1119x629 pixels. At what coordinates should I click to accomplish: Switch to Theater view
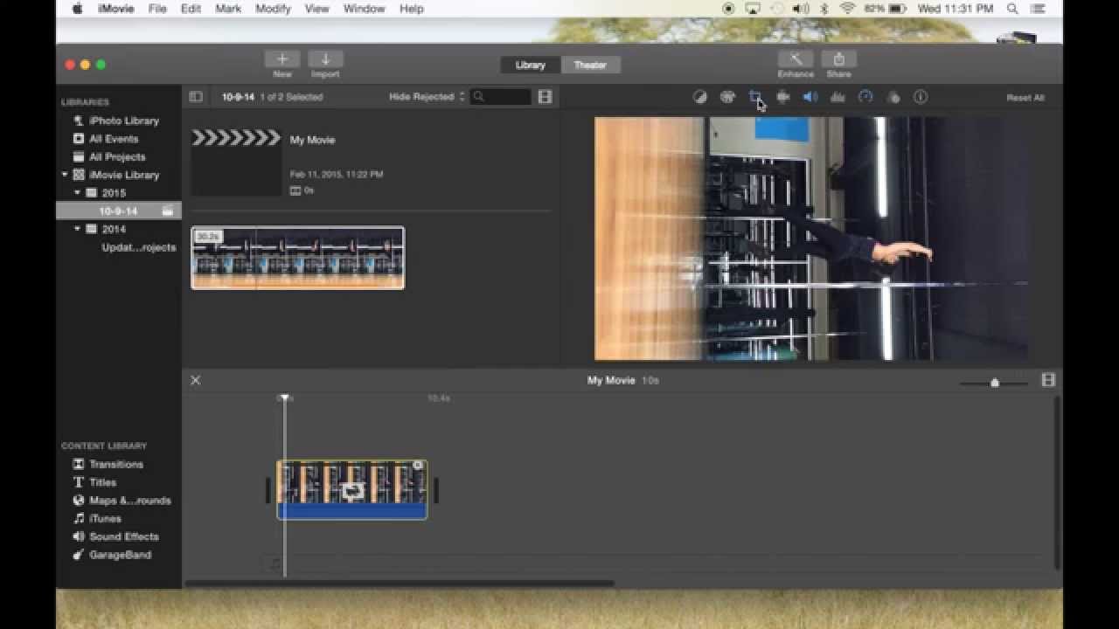590,65
